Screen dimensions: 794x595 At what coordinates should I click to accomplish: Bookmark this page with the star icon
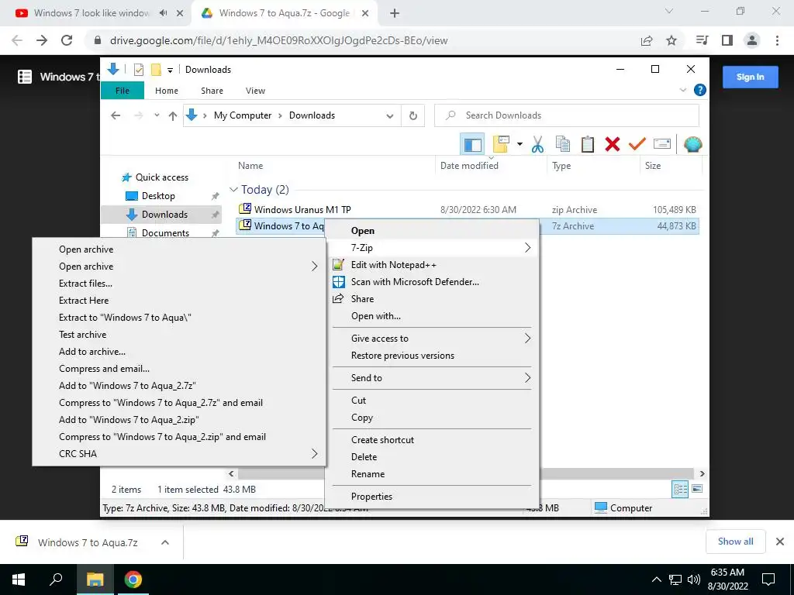(x=671, y=40)
